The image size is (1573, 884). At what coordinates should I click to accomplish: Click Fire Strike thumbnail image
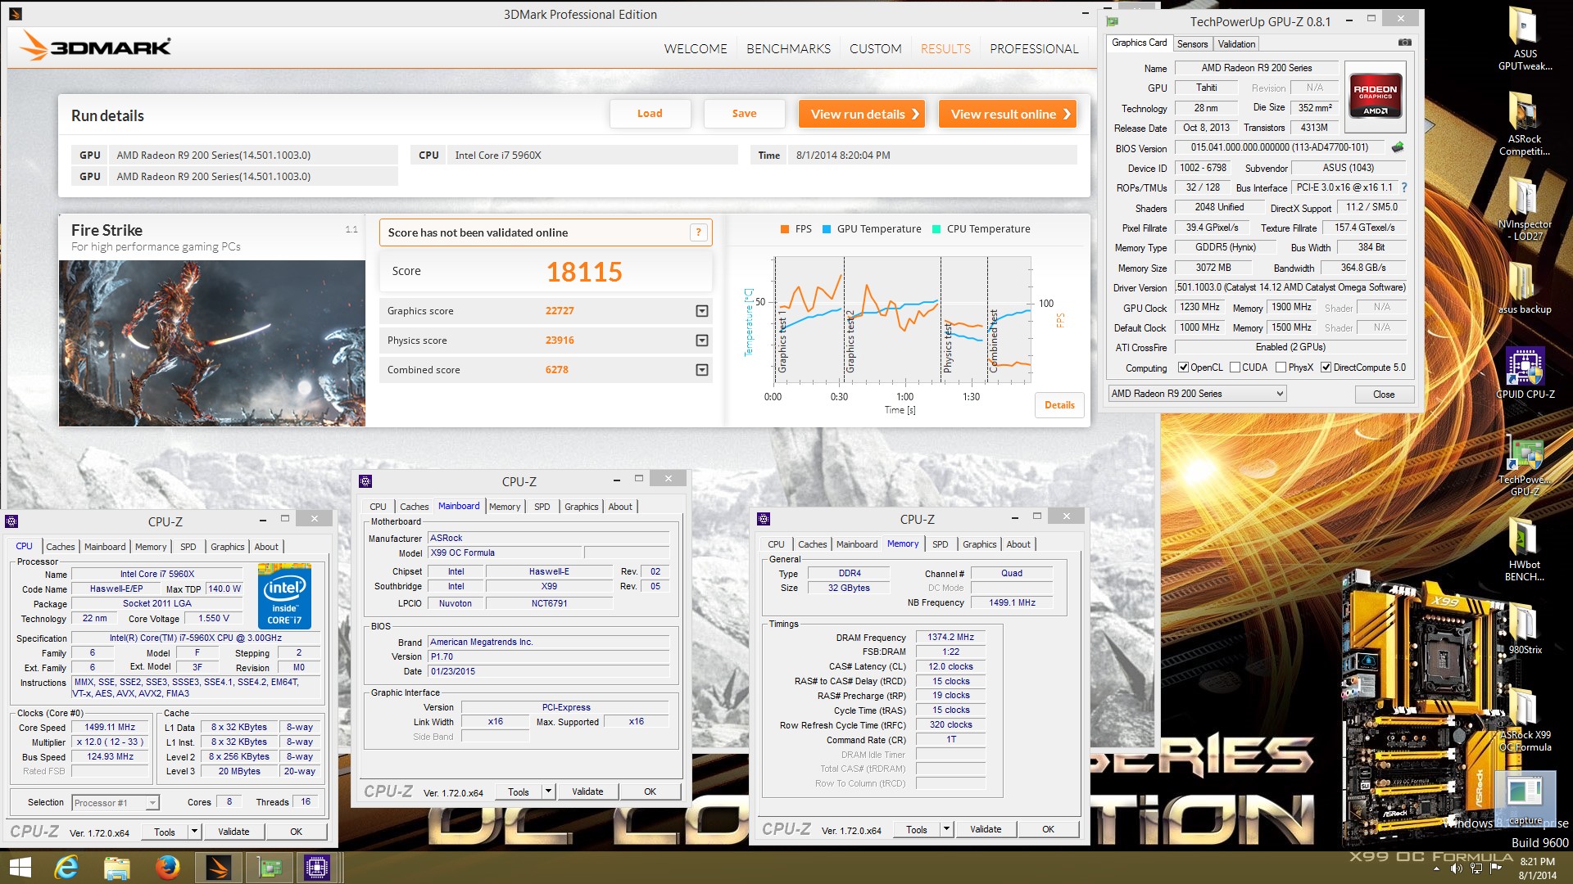click(x=212, y=343)
